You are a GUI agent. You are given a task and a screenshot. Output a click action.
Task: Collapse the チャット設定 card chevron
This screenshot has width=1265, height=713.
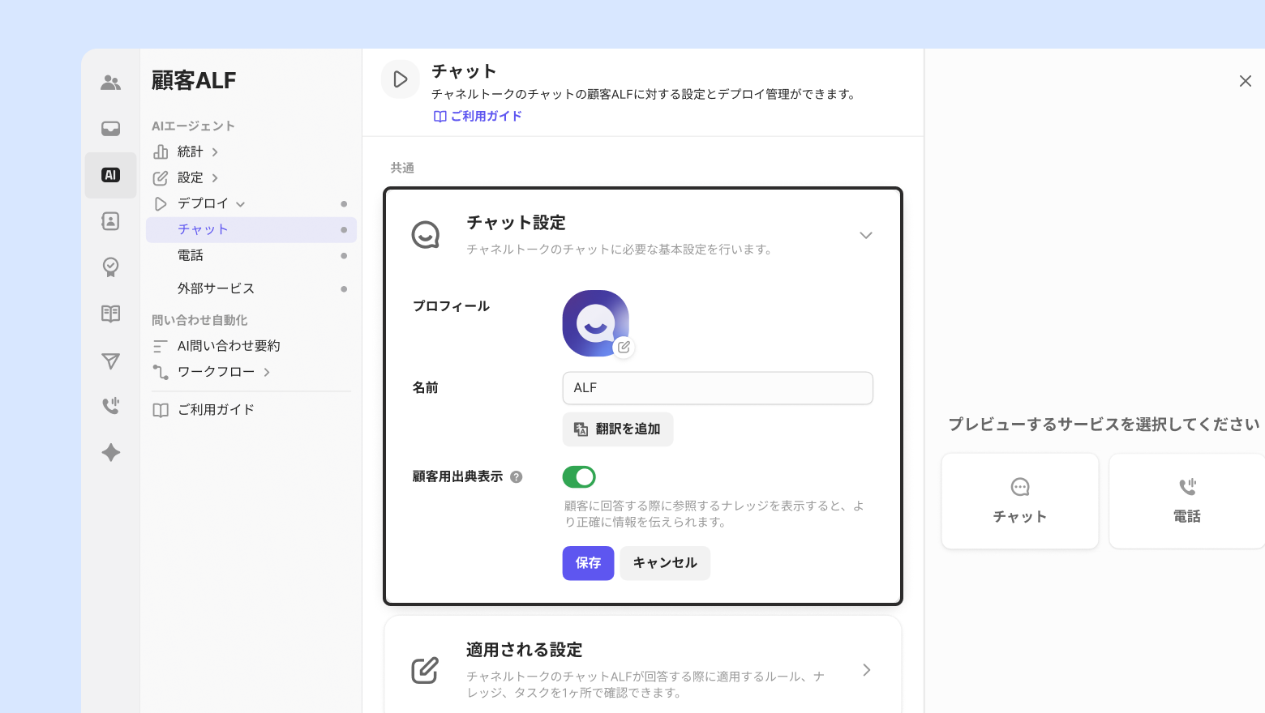[x=866, y=236]
